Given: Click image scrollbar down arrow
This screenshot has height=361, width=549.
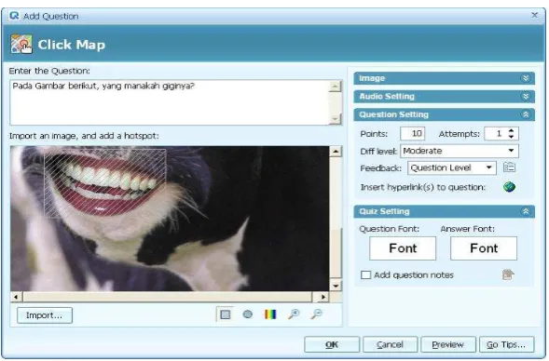Looking at the screenshot, I should [x=336, y=286].
